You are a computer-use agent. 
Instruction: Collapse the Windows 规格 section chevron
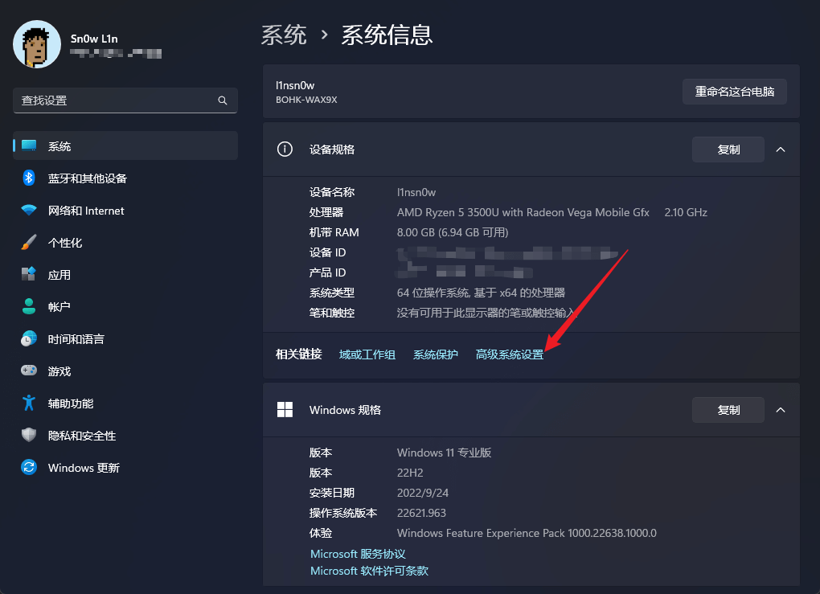pyautogui.click(x=781, y=410)
